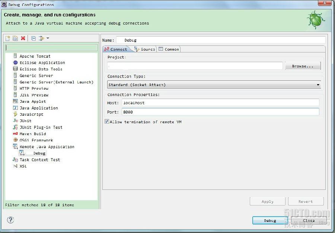This screenshot has height=233, width=335.
Task: Select HTTP Preview label
Action: [x=34, y=89]
